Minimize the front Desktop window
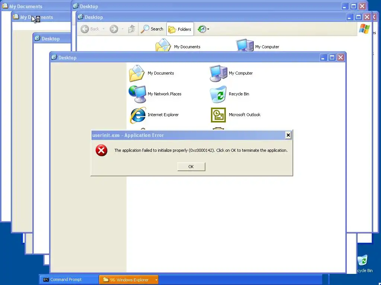This screenshot has width=381, height=285. pos(323,58)
